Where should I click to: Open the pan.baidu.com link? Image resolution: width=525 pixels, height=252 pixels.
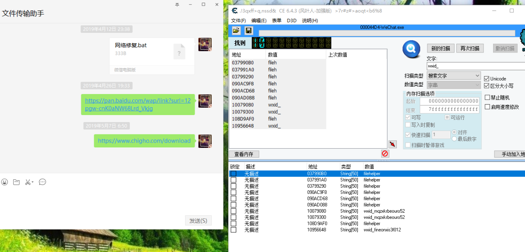point(138,105)
